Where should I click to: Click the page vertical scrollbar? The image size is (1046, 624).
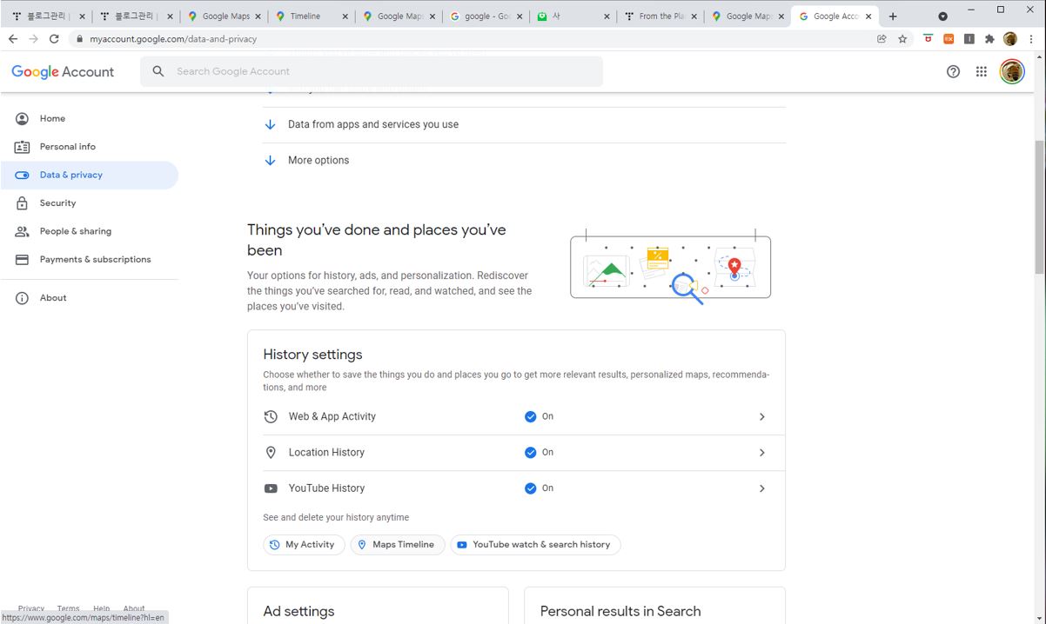coord(1039,207)
